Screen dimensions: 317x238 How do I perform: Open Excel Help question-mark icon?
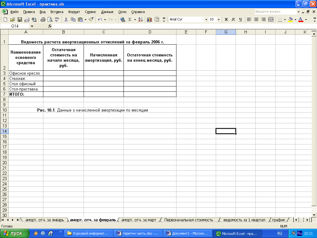pos(157,20)
